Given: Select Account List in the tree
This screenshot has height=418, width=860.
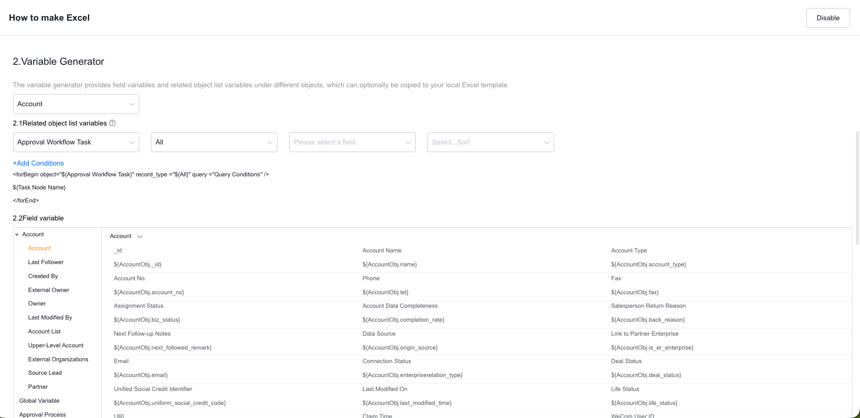Looking at the screenshot, I should click(x=44, y=332).
